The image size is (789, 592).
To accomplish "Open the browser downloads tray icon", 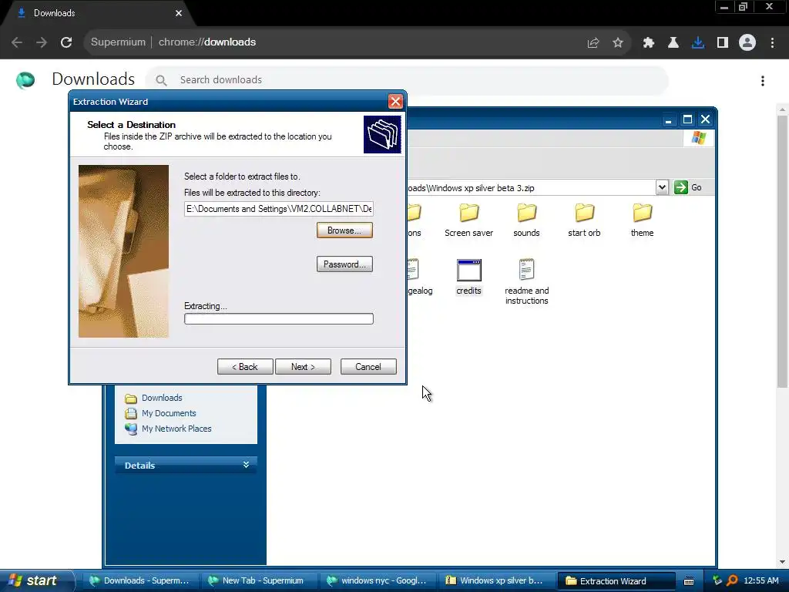I will tap(698, 42).
